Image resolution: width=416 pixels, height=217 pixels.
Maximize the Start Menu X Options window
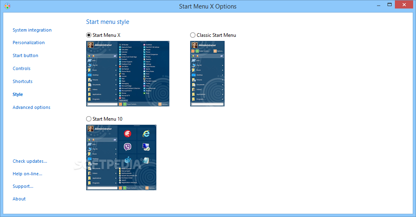pyautogui.click(x=390, y=5)
